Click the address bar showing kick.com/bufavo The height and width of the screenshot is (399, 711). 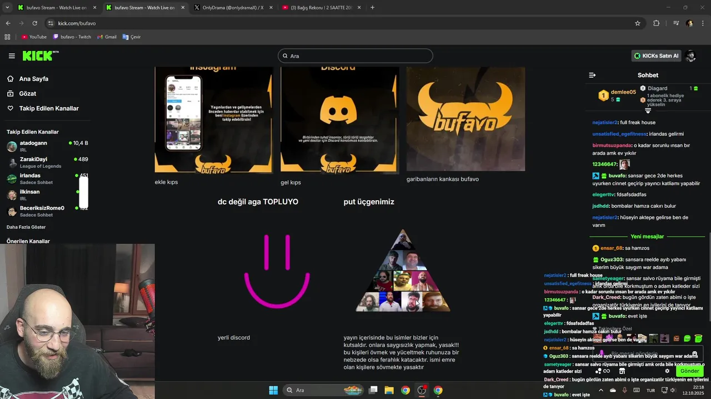[x=344, y=23]
